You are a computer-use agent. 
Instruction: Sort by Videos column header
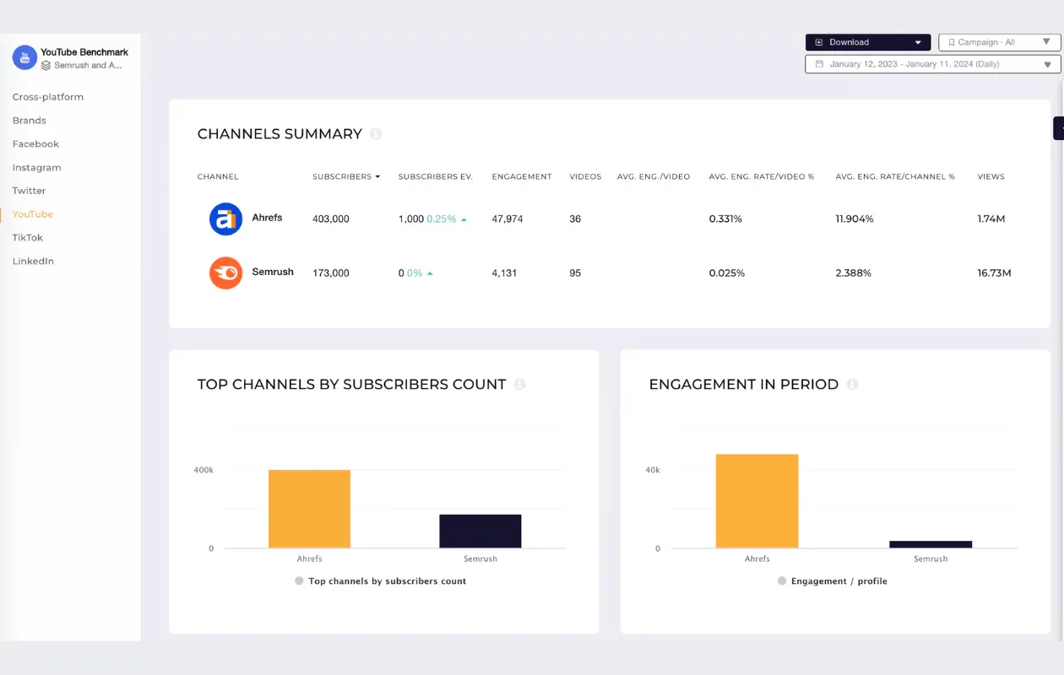[x=585, y=177]
